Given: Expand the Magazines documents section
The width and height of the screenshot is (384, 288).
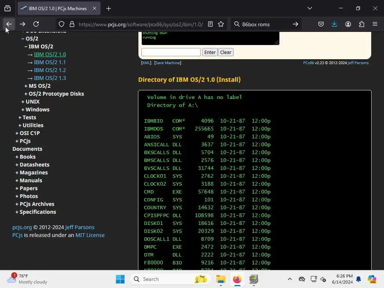Looking at the screenshot, I should (x=31, y=172).
